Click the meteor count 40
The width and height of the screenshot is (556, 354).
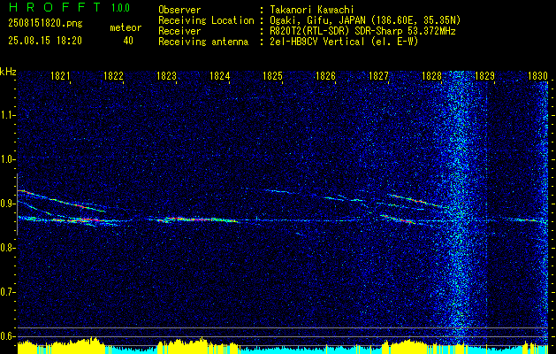pos(128,41)
